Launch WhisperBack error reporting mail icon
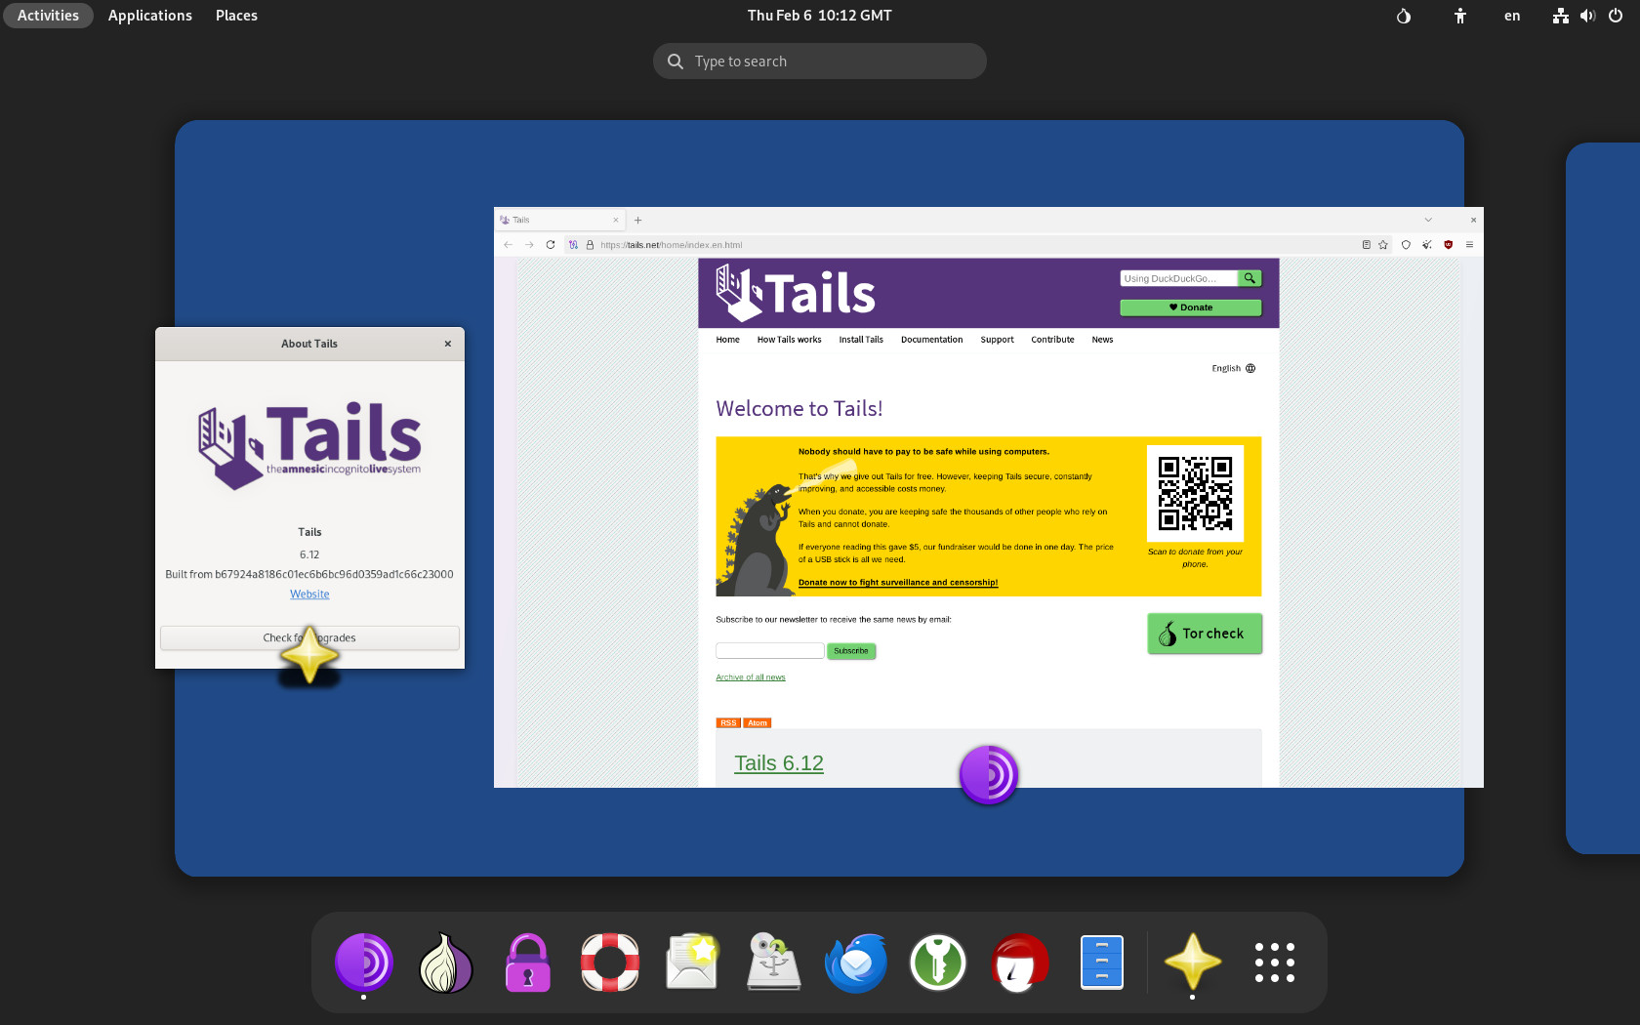Screen dimensions: 1640x1025 [692, 963]
